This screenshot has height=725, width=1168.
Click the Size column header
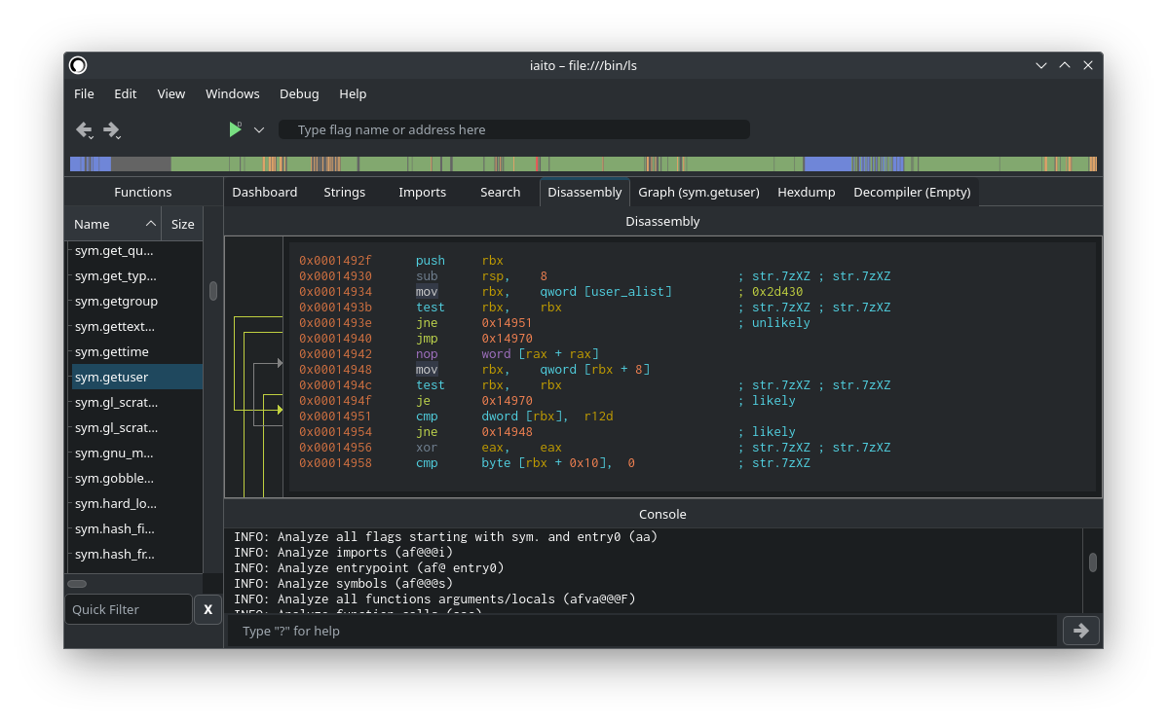pos(182,224)
